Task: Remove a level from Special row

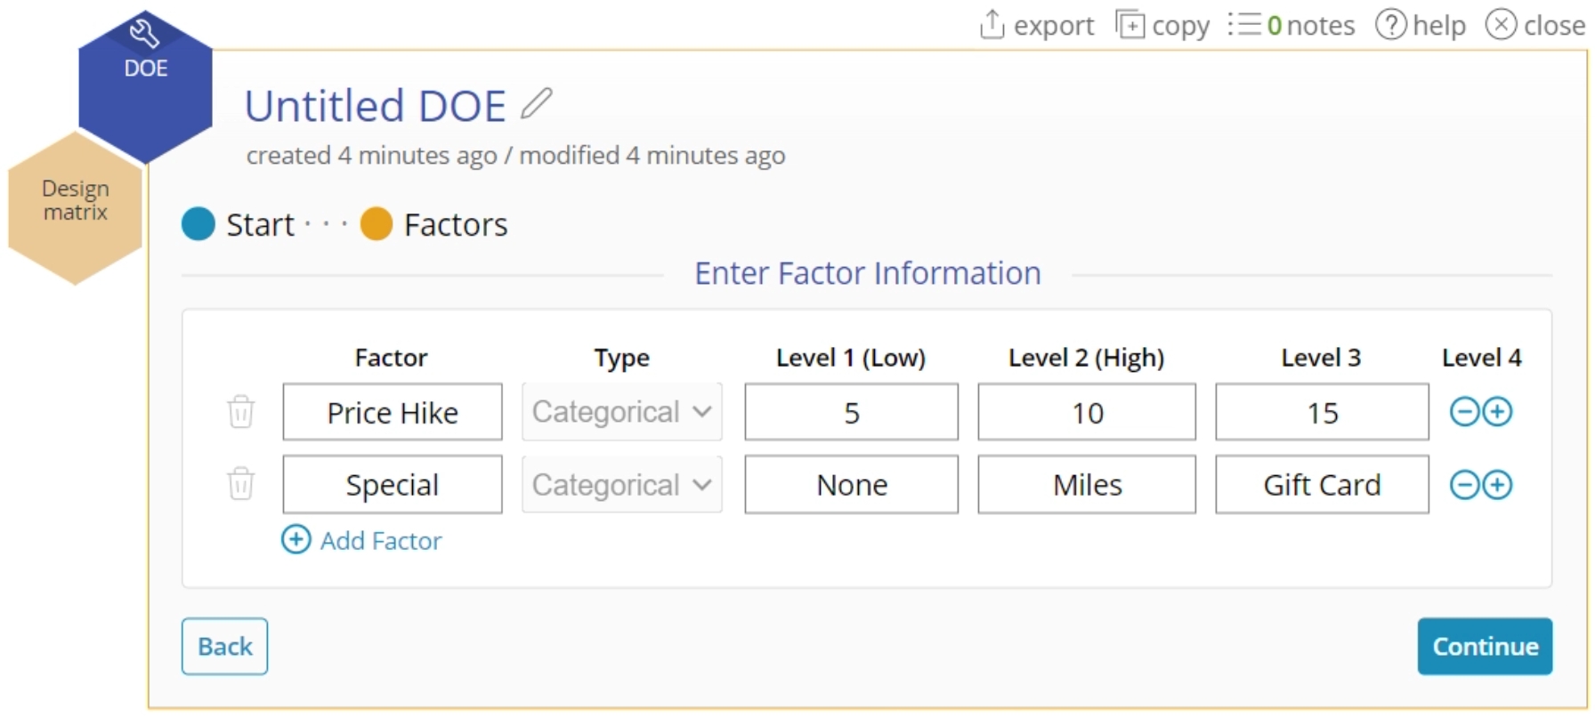Action: coord(1464,485)
